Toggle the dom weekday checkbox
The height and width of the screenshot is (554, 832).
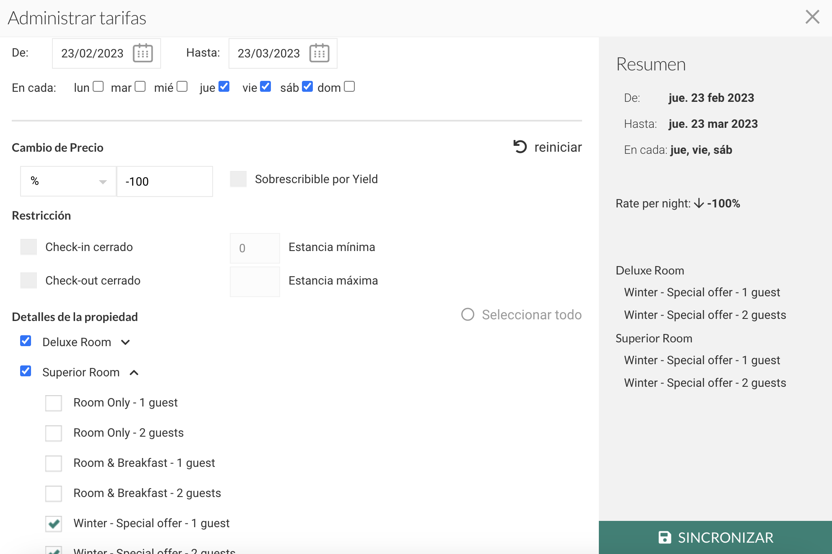point(349,87)
